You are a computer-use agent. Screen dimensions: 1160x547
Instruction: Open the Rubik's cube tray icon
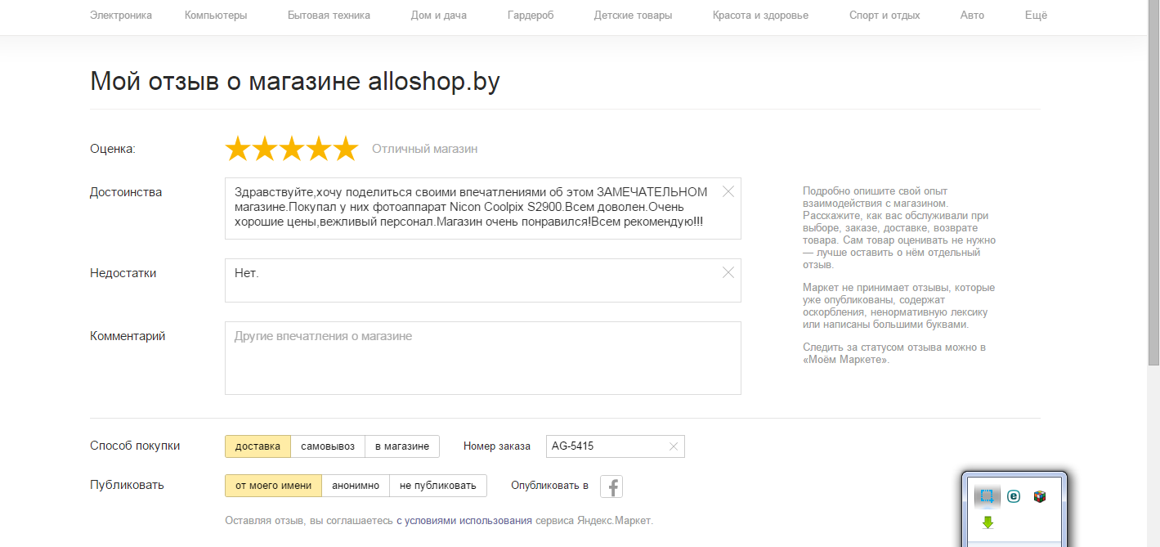click(1040, 496)
